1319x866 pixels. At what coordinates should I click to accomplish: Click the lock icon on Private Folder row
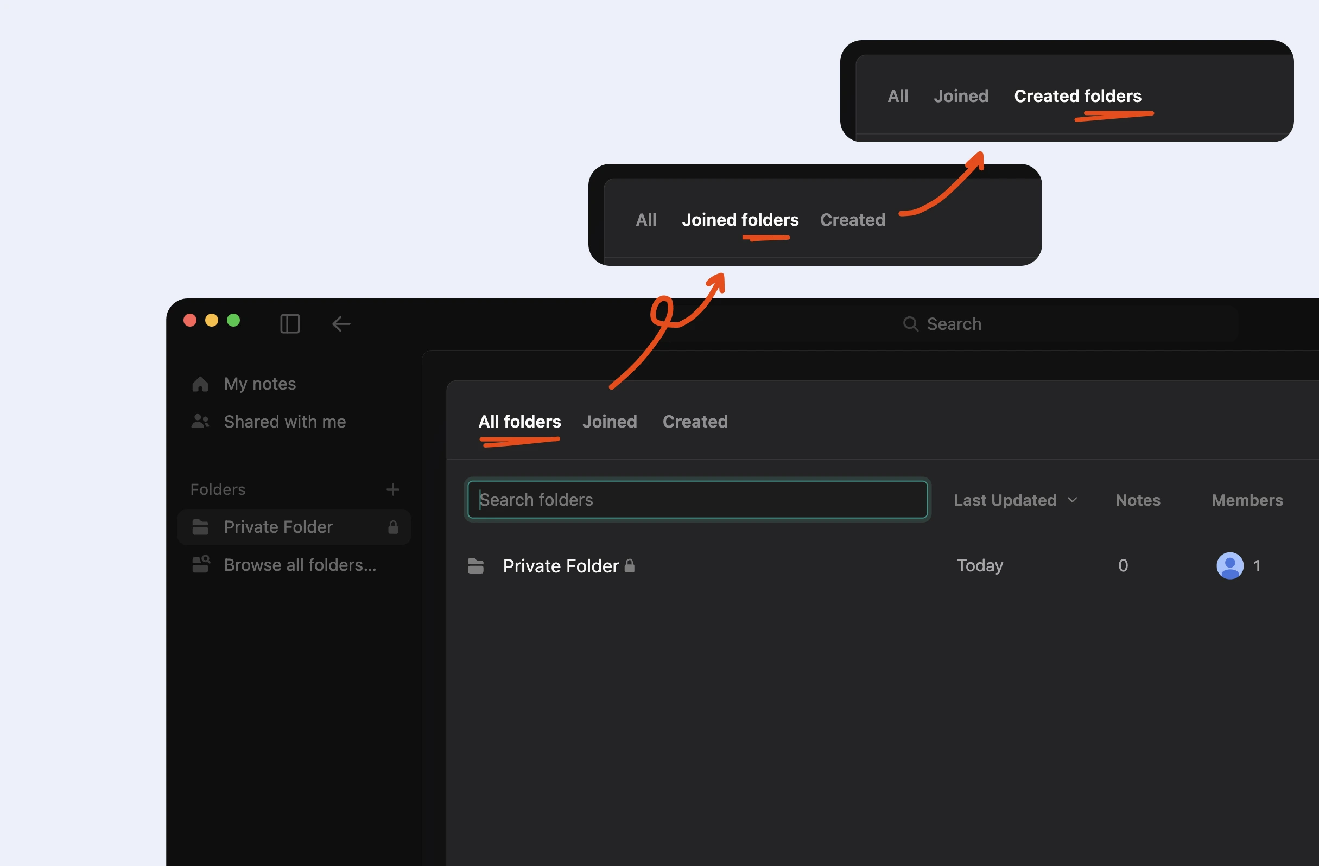[630, 566]
